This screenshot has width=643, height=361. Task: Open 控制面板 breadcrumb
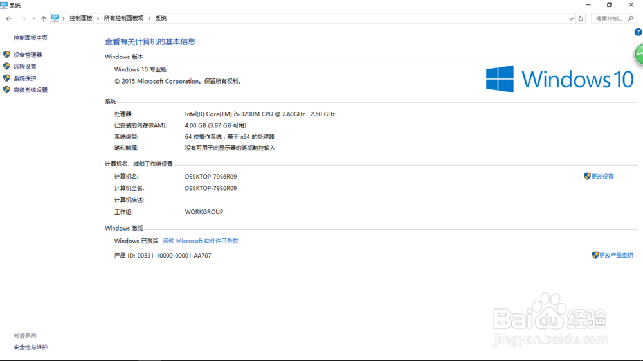pos(81,19)
